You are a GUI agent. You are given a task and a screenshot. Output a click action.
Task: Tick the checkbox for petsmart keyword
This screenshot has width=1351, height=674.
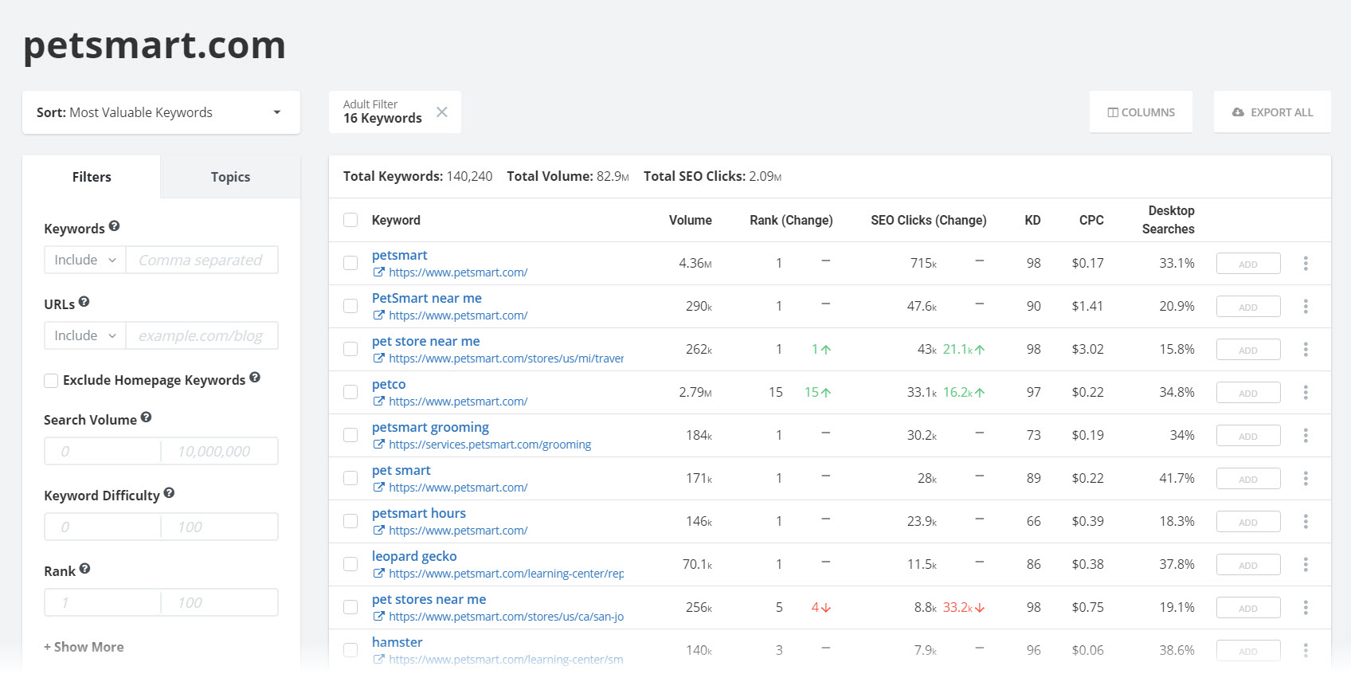pos(350,263)
